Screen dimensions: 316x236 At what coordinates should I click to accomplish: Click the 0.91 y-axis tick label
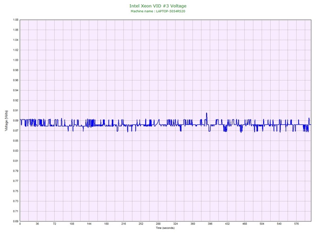pos(16,110)
